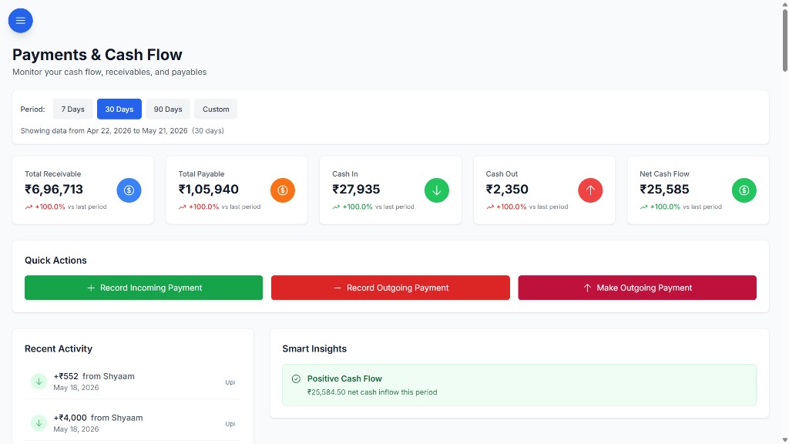
Task: Open the hamburger menu button
Action: click(21, 21)
